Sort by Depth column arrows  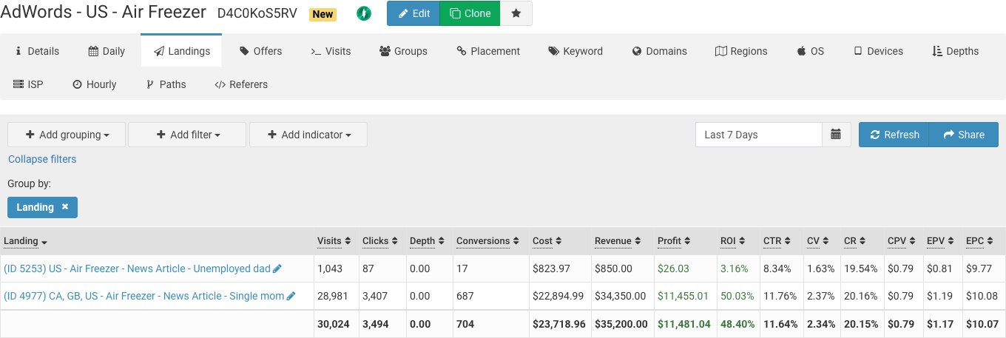point(442,241)
